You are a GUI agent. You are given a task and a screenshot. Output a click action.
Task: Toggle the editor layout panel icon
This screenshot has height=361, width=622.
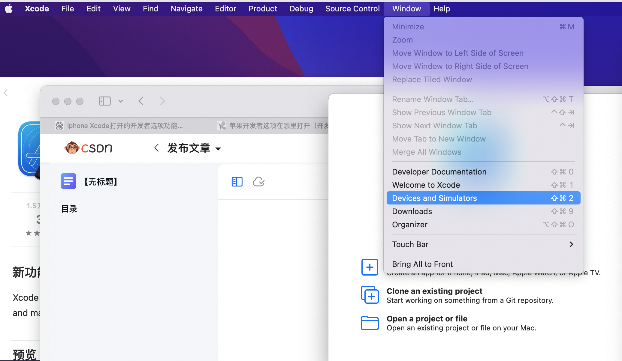pos(237,182)
